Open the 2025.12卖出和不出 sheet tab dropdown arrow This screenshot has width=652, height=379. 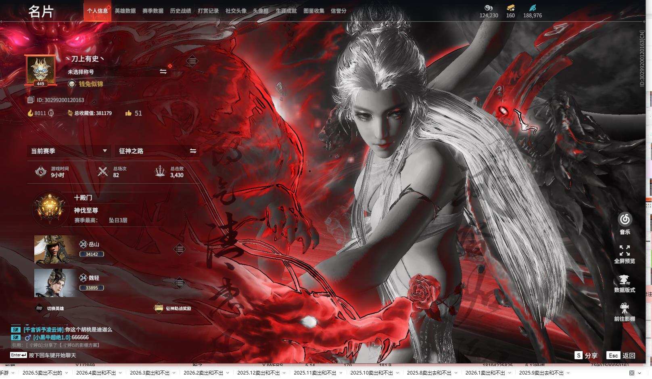(x=284, y=373)
